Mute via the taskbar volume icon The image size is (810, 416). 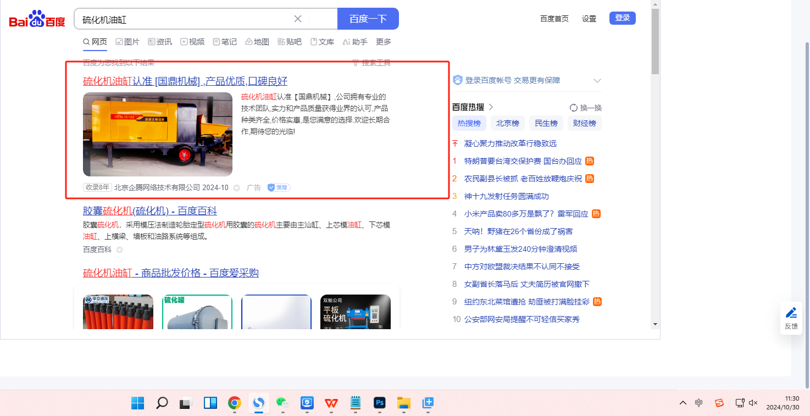tap(753, 403)
